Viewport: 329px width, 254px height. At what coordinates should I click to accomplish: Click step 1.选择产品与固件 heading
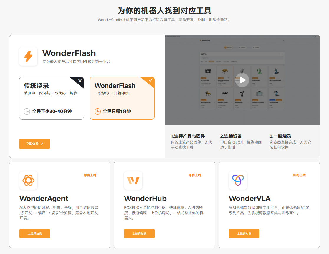[188, 136]
